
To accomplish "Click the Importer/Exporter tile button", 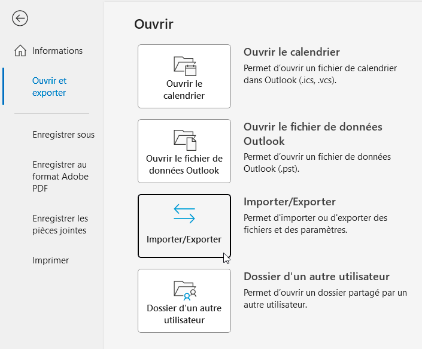I will (x=184, y=226).
